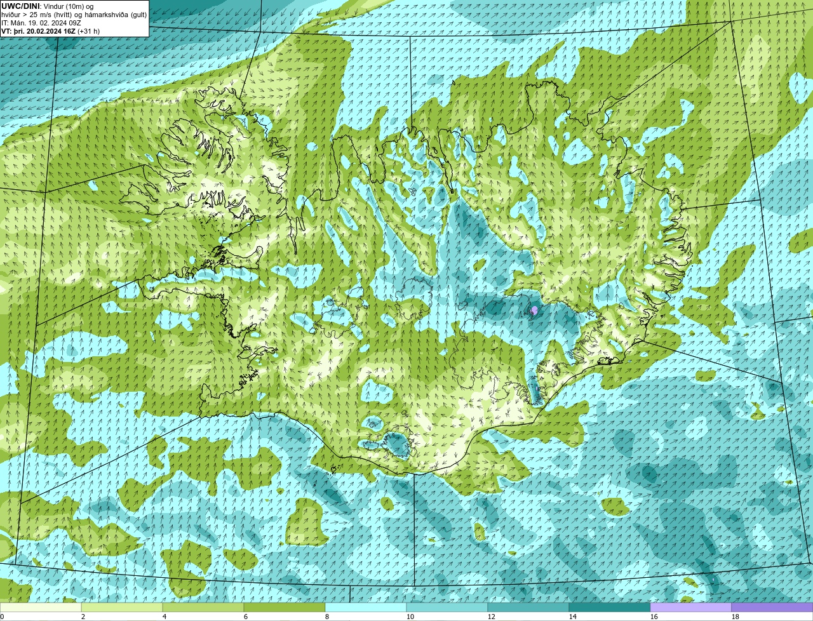Click the '10' tick label on the color scale
The width and height of the screenshot is (813, 621).
pos(410,617)
